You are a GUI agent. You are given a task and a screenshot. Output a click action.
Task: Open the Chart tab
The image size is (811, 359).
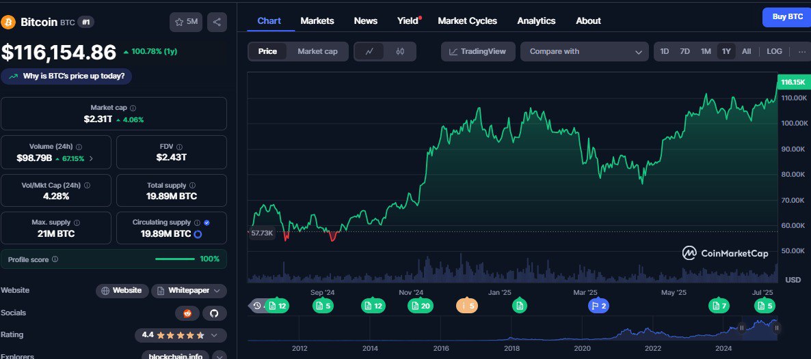(269, 20)
